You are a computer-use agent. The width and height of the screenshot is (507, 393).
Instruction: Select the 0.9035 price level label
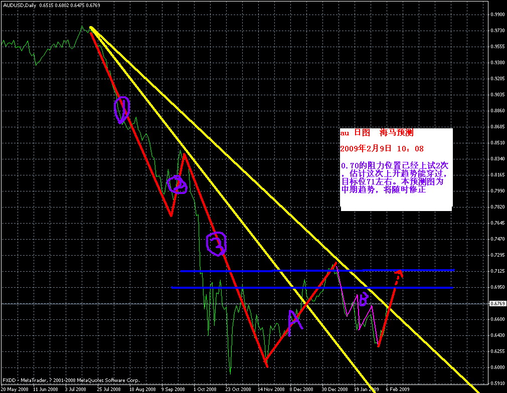[497, 95]
